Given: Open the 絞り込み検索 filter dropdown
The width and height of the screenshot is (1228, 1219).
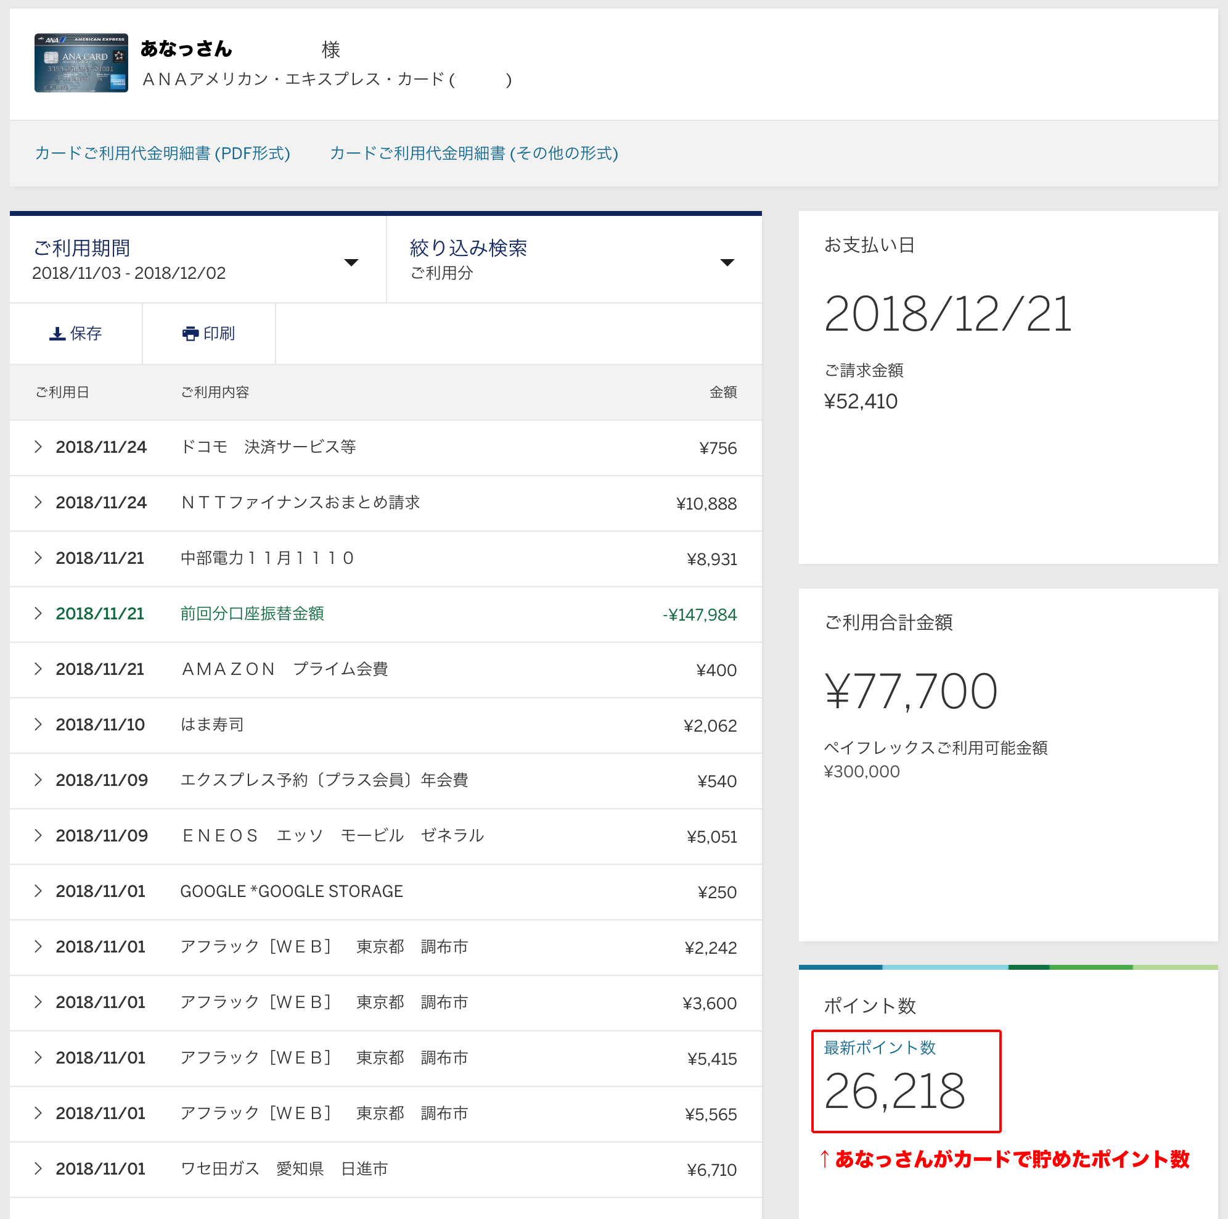Looking at the screenshot, I should (574, 260).
